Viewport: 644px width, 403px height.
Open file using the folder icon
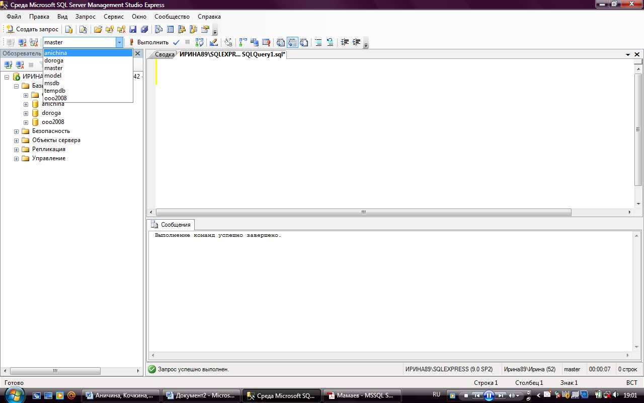point(98,29)
